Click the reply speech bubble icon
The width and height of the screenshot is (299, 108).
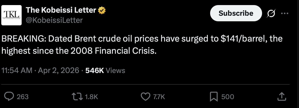click(9, 97)
